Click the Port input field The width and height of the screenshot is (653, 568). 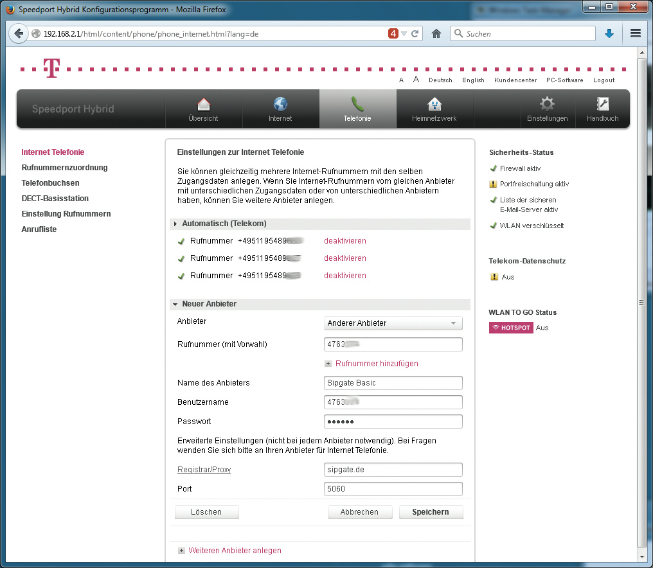pos(393,489)
